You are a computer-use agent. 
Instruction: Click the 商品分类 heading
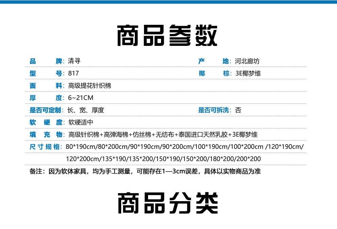[x=167, y=203]
